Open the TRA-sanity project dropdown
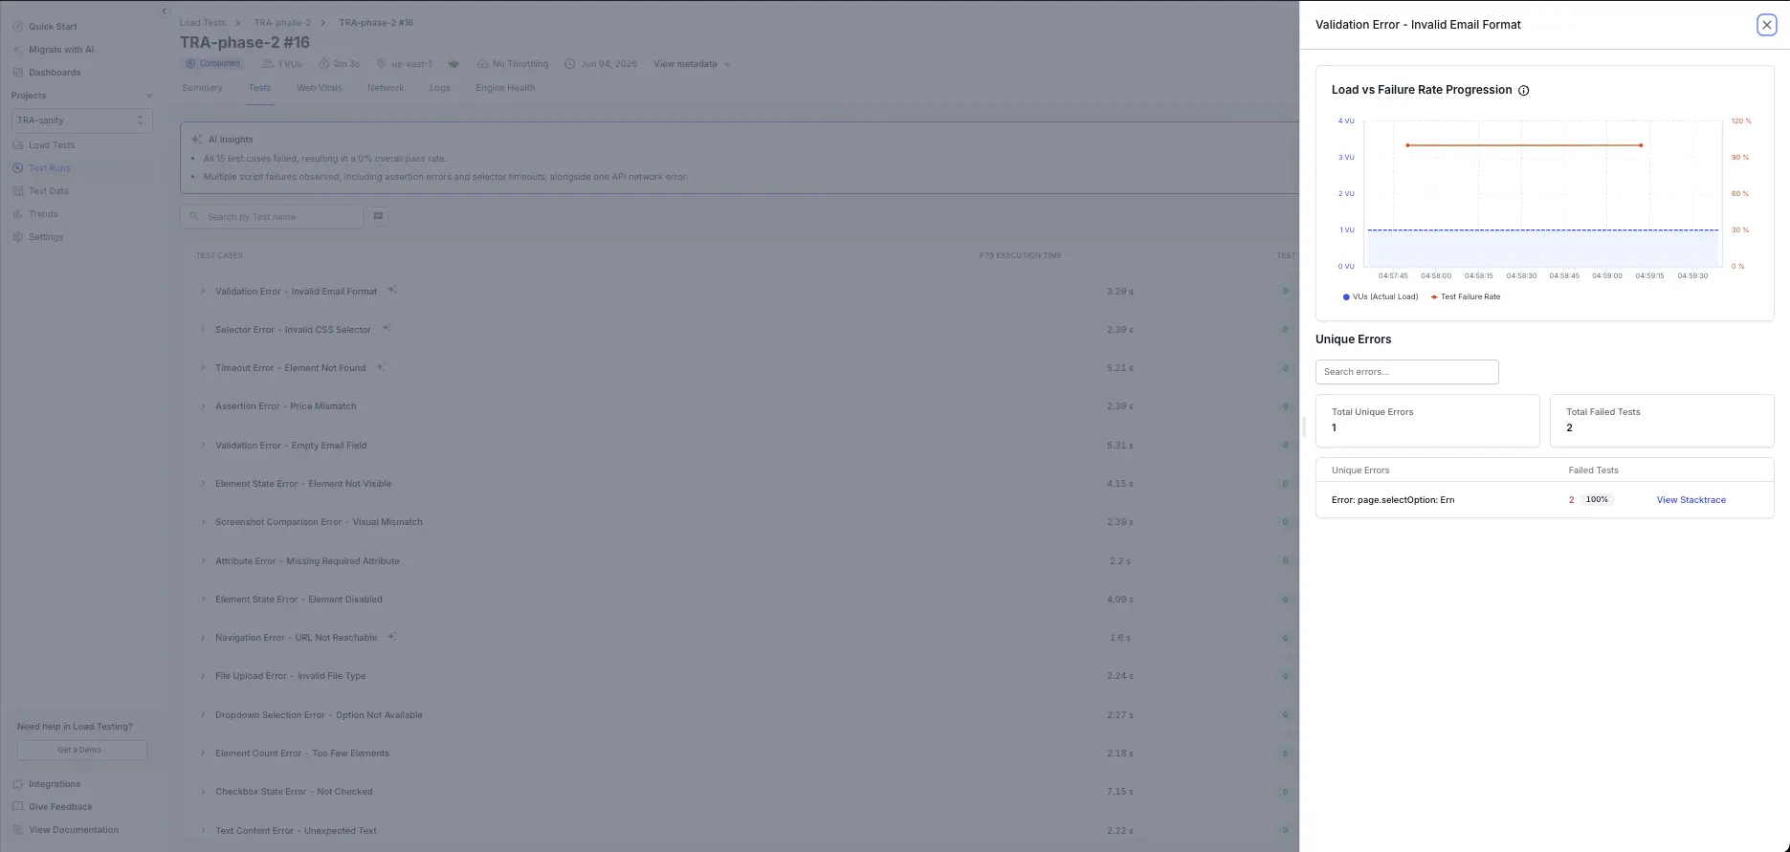The height and width of the screenshot is (852, 1790). (x=81, y=120)
